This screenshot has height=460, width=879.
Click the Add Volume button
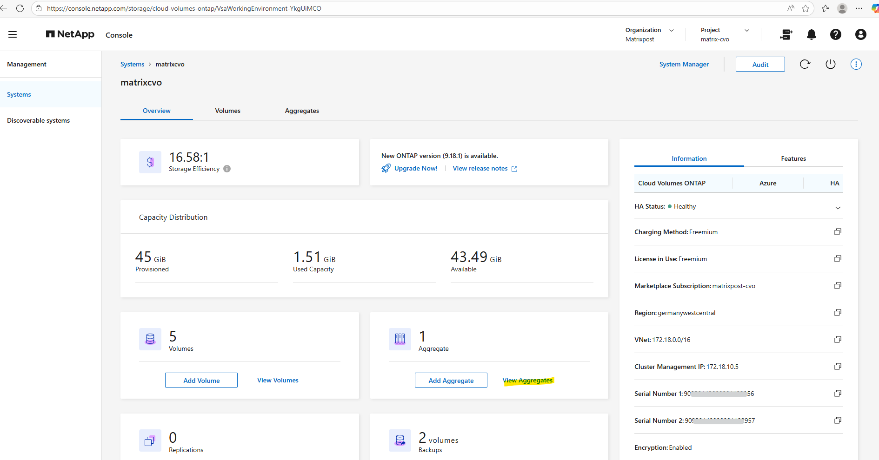201,380
